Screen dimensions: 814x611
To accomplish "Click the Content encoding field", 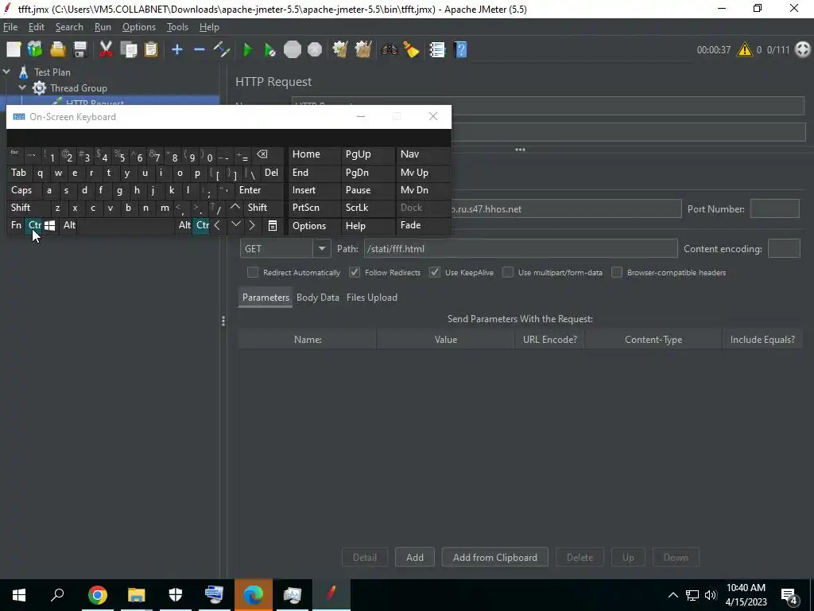I will [784, 248].
